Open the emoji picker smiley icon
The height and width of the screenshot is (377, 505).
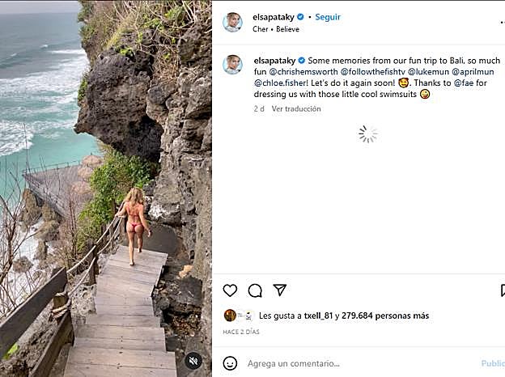230,363
